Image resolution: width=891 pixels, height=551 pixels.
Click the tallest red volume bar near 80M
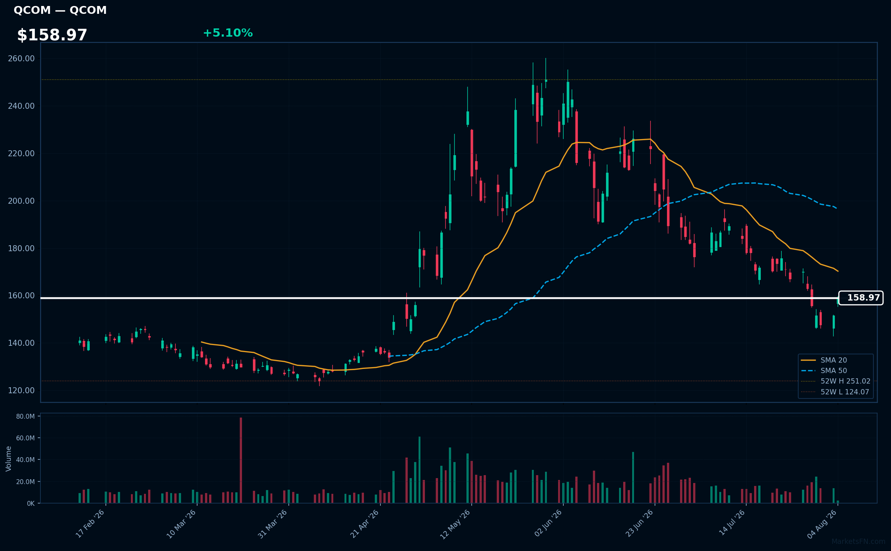pyautogui.click(x=241, y=460)
